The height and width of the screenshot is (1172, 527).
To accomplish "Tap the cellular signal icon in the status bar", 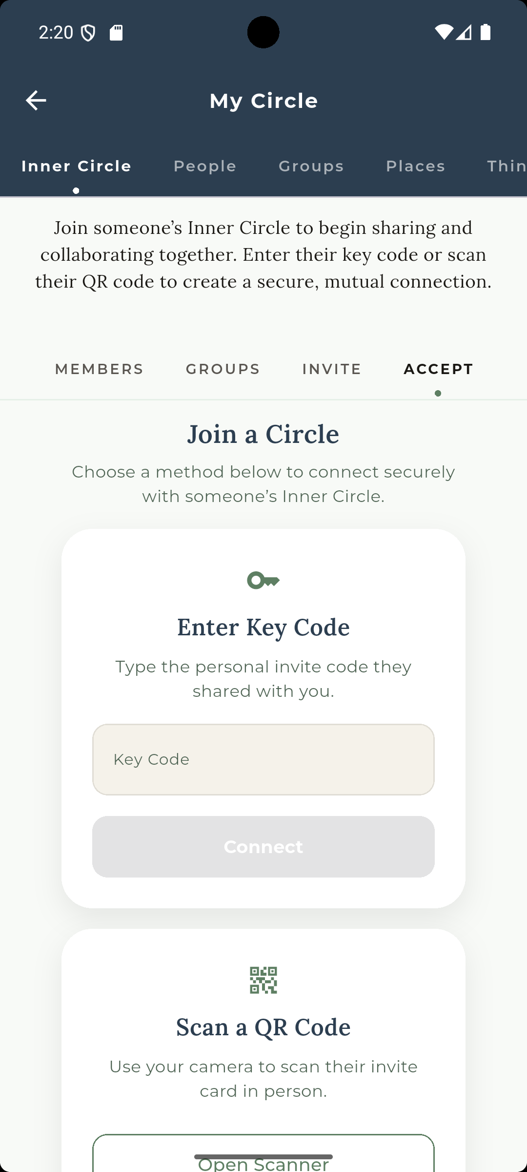I will 463,32.
